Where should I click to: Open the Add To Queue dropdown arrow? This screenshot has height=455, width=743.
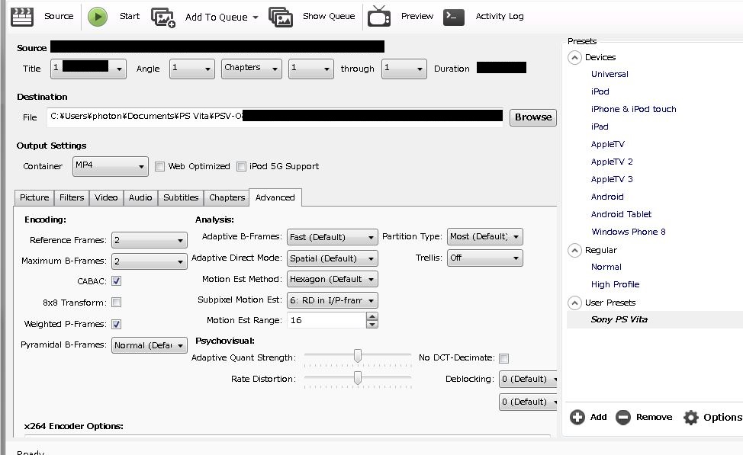tap(256, 18)
